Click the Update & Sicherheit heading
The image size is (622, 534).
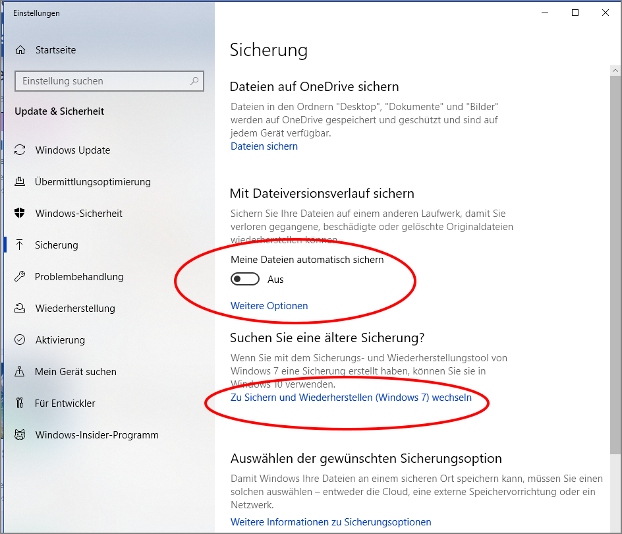59,111
